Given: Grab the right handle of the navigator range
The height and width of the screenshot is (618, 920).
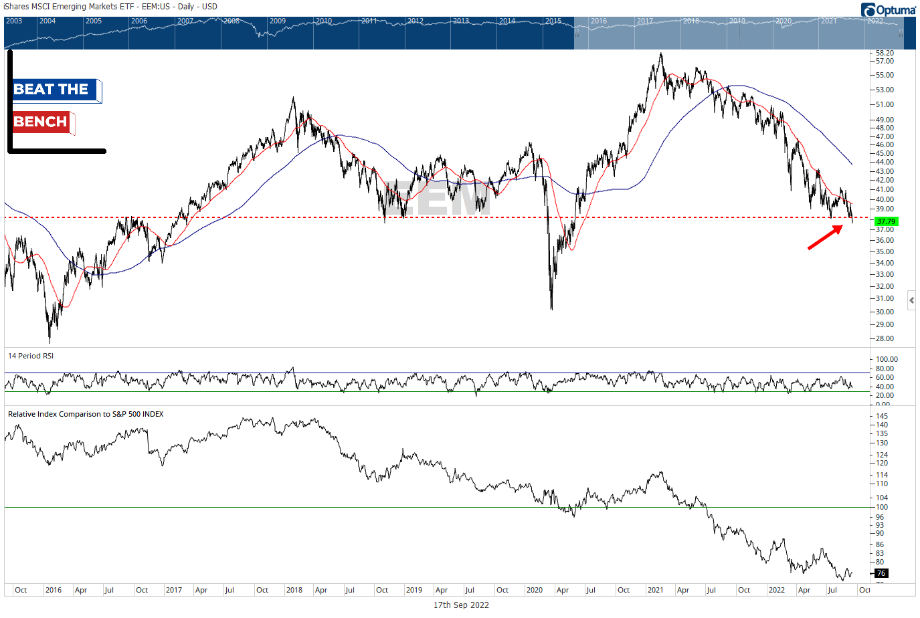Looking at the screenshot, I should click(901, 33).
